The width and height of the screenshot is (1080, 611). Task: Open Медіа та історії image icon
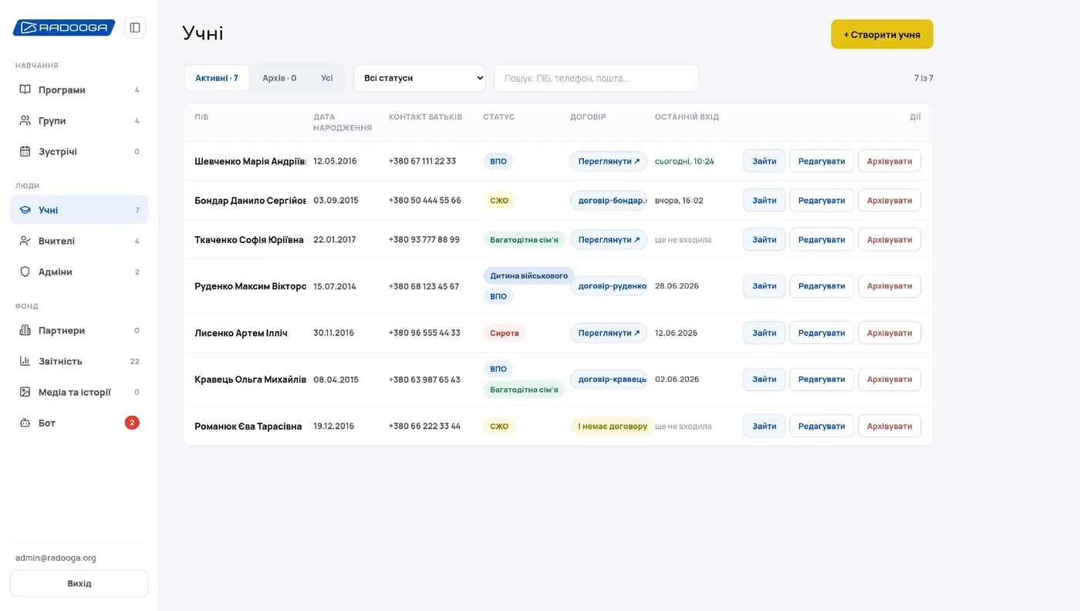tap(25, 392)
